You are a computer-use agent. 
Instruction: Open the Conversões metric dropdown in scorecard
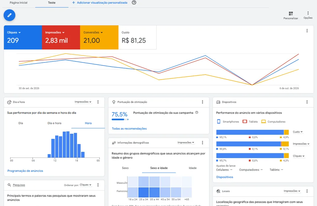[x=93, y=32]
